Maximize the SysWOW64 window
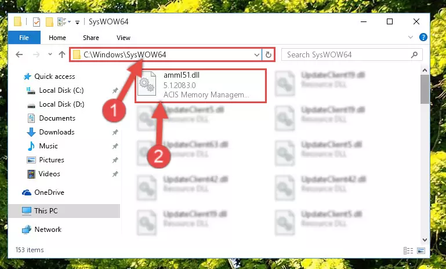 point(390,21)
